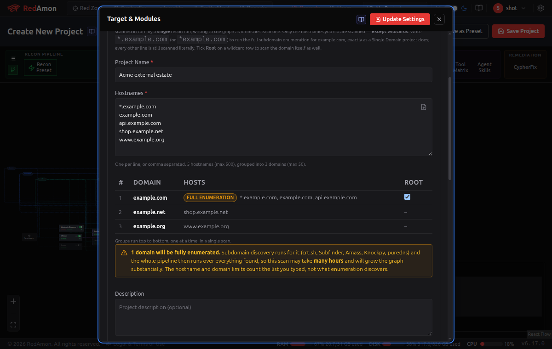The image size is (552, 349).
Task: Click the green graph branch icon
Action: [x=13, y=70]
